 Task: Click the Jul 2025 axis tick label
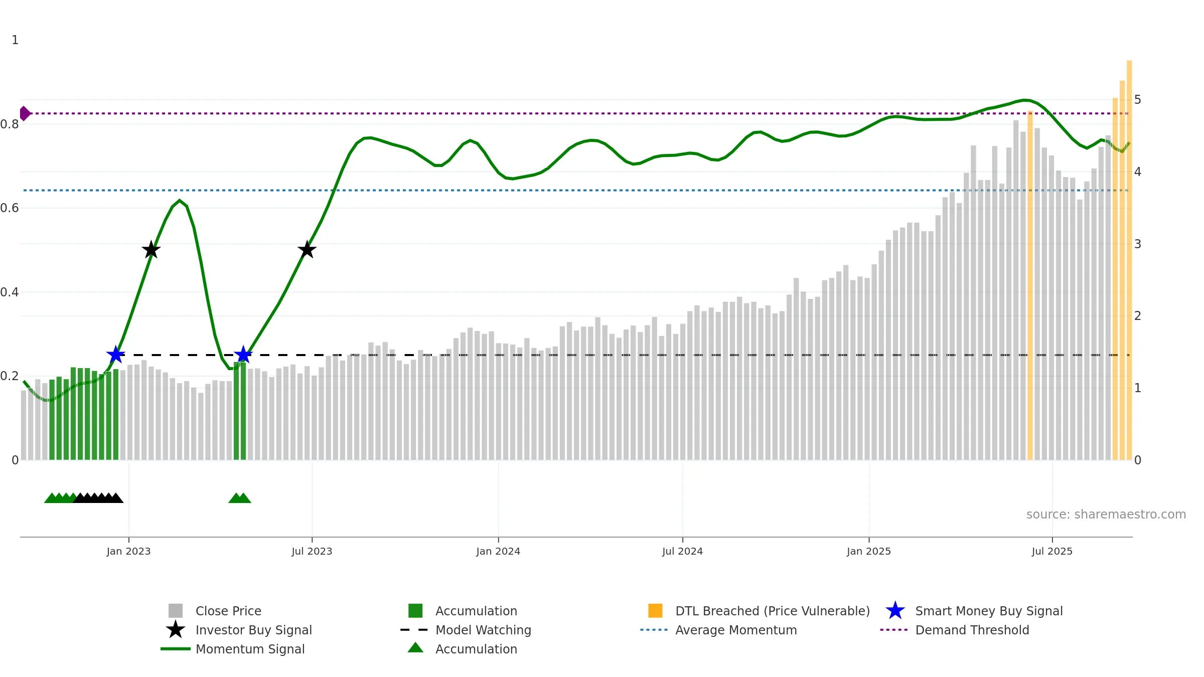click(1052, 551)
